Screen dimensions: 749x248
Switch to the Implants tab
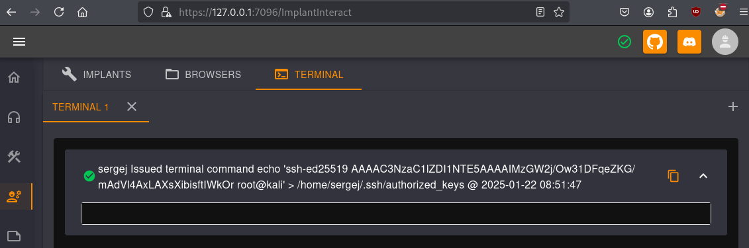[x=97, y=74]
